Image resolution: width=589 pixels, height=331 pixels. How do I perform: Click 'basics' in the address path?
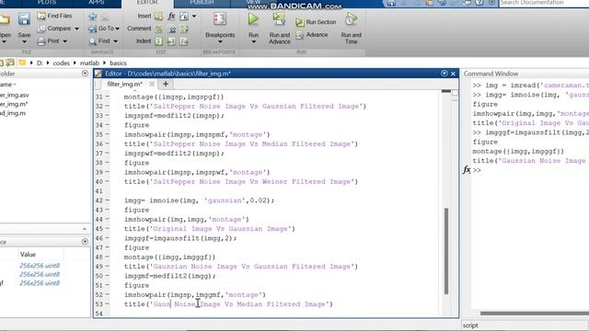click(x=118, y=63)
